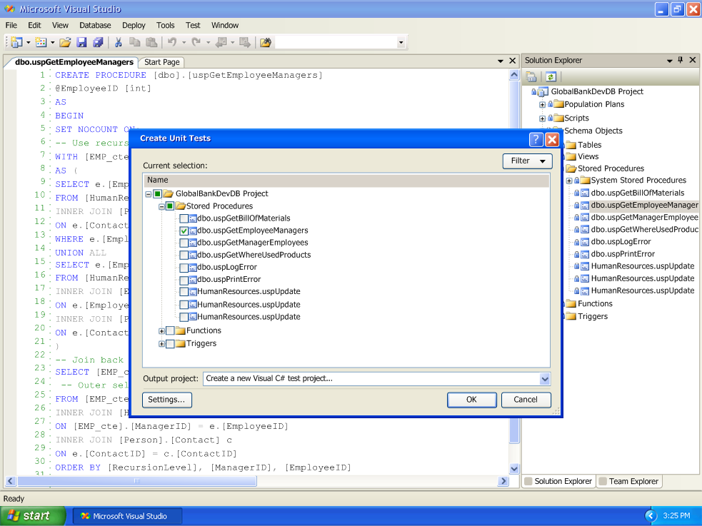Click the Functions folder icon in Solution Explorer

point(571,304)
